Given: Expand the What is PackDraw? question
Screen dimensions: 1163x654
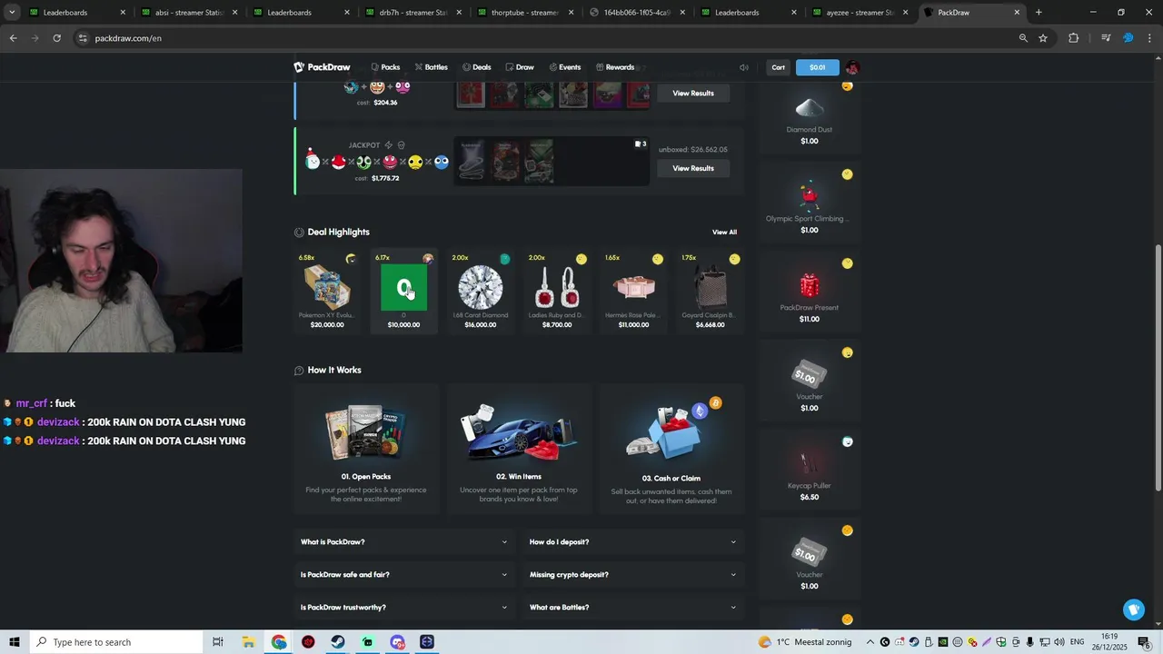Looking at the screenshot, I should click(x=404, y=542).
